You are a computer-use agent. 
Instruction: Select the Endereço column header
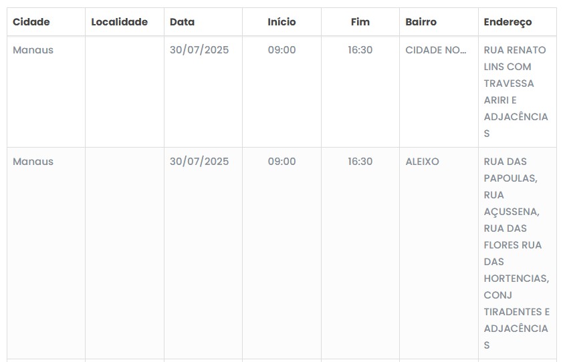click(508, 22)
